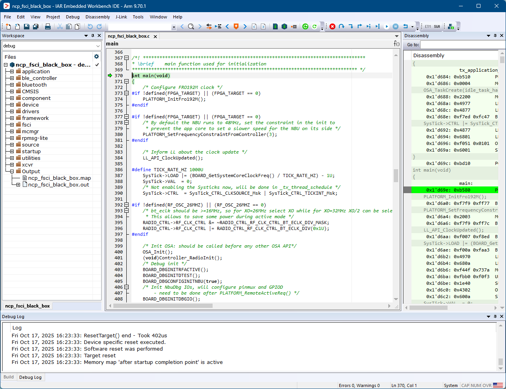
Task: Click the Step Out icon
Action: point(360,26)
